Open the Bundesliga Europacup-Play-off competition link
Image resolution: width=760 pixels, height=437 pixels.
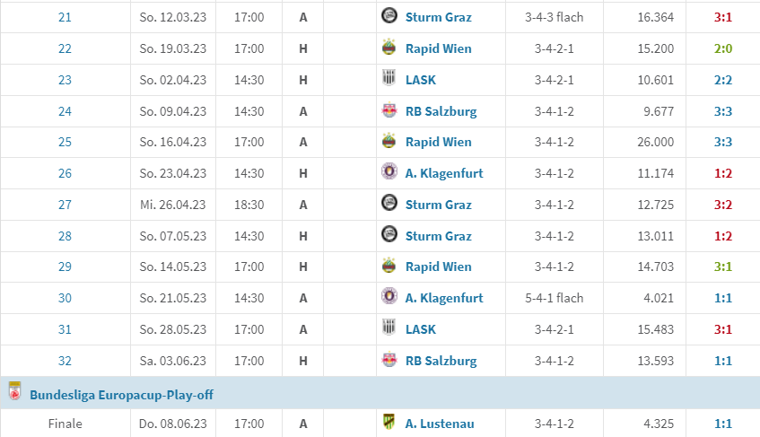click(x=121, y=395)
